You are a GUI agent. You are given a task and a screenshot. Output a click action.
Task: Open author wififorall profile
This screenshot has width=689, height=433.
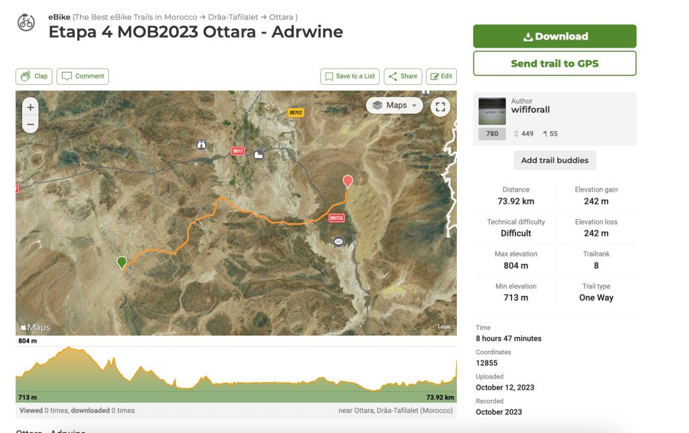(x=530, y=110)
